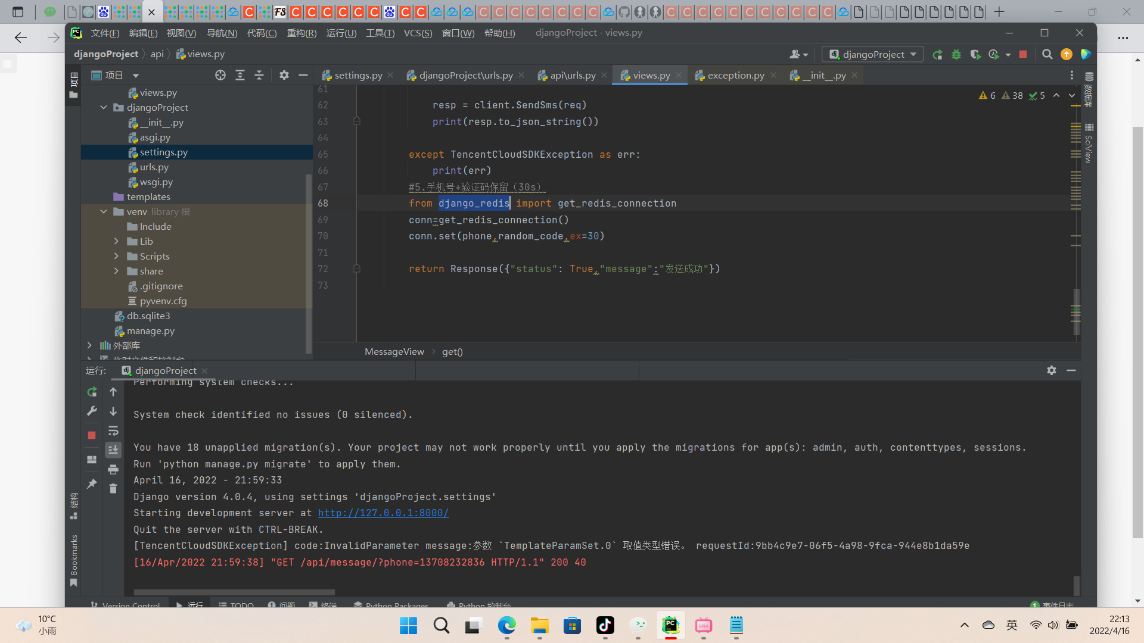Select db.sqlite3 in project tree
Screen dimensions: 1144x643
coord(148,316)
